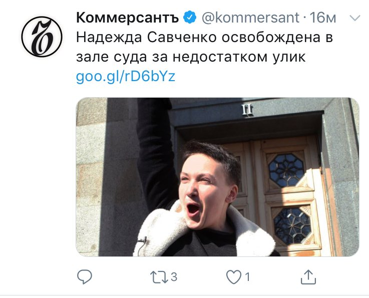
Task: Share the tweet via the upload icon
Action: pyautogui.click(x=308, y=277)
